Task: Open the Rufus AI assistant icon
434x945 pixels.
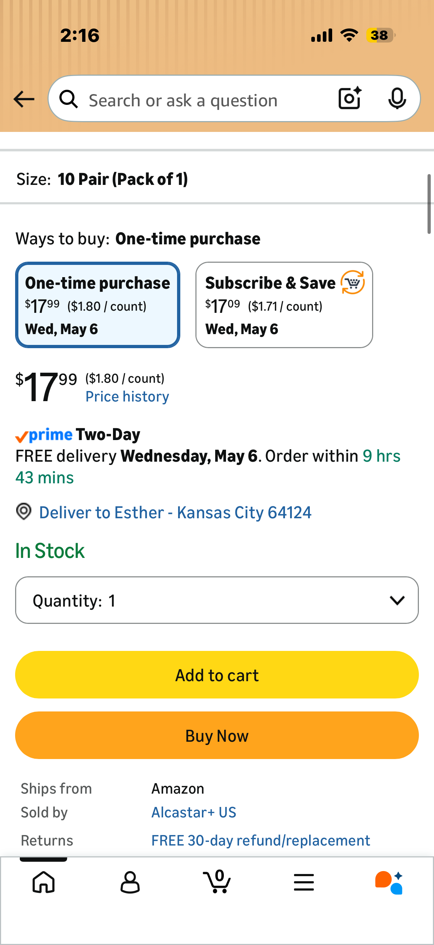Action: 389,882
